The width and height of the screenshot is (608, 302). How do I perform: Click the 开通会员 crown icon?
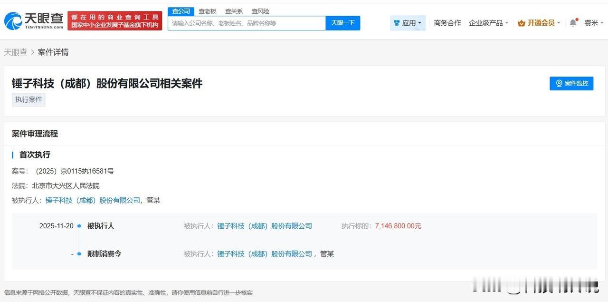pyautogui.click(x=521, y=23)
